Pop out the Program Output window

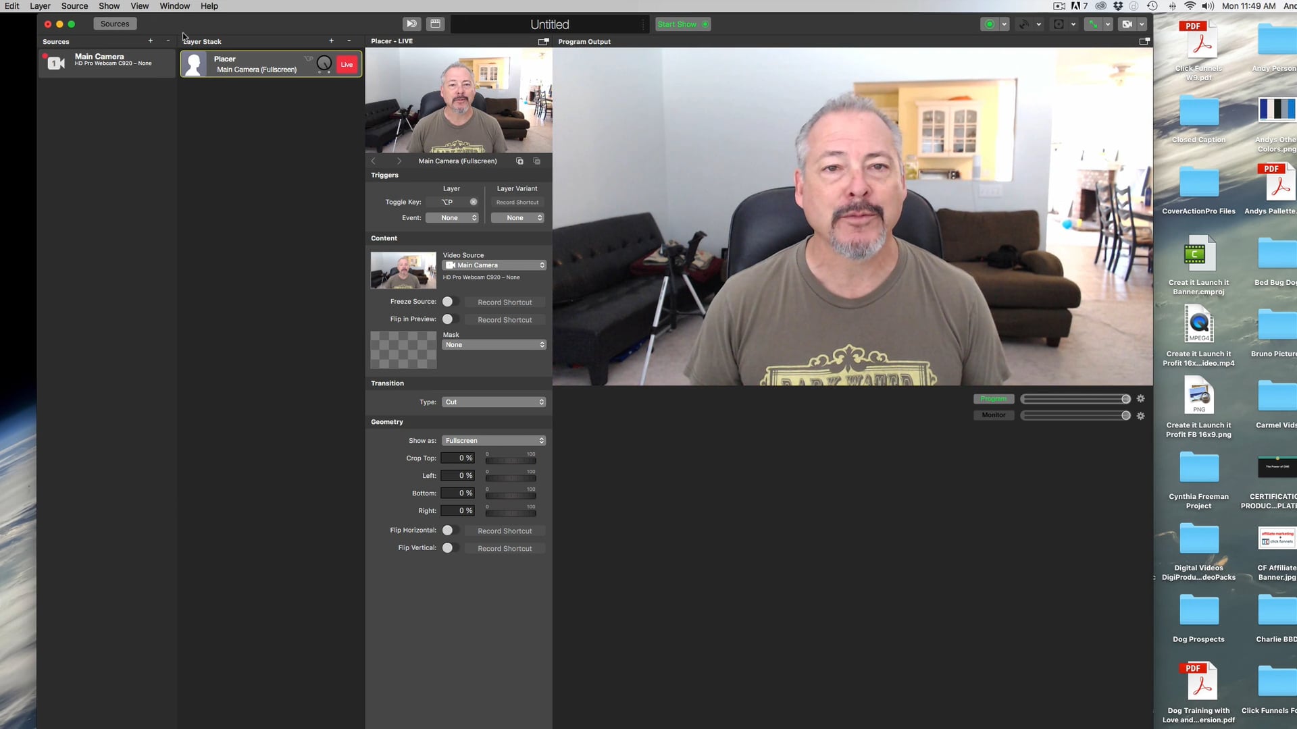1144,41
